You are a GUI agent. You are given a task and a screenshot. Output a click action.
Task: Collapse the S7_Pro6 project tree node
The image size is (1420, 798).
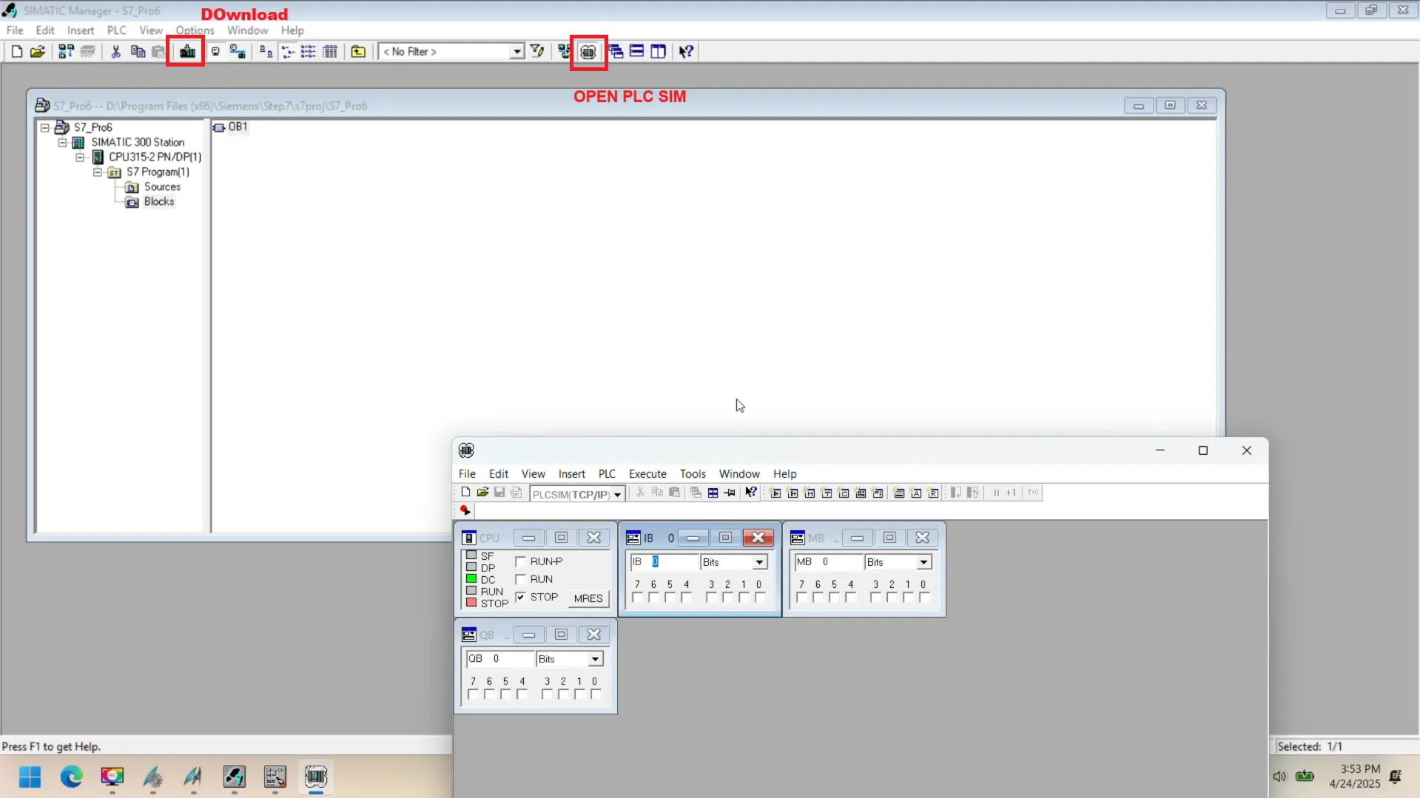[x=45, y=127]
